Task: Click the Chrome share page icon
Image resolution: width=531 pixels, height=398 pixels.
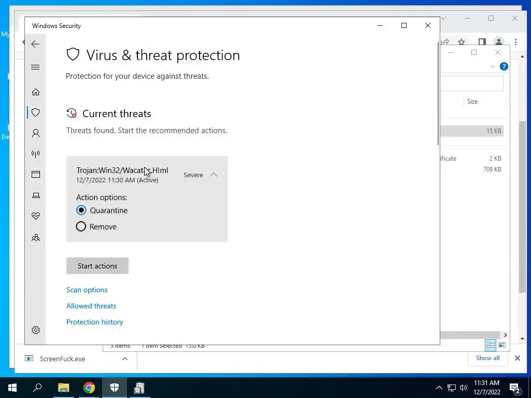Action: [x=445, y=42]
